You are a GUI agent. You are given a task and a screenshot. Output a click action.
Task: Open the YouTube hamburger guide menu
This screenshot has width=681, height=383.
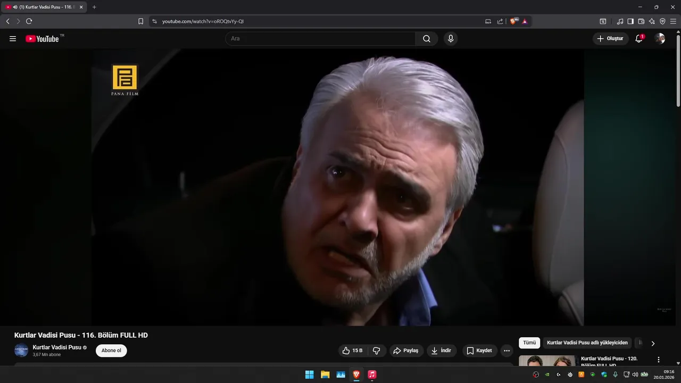13,39
